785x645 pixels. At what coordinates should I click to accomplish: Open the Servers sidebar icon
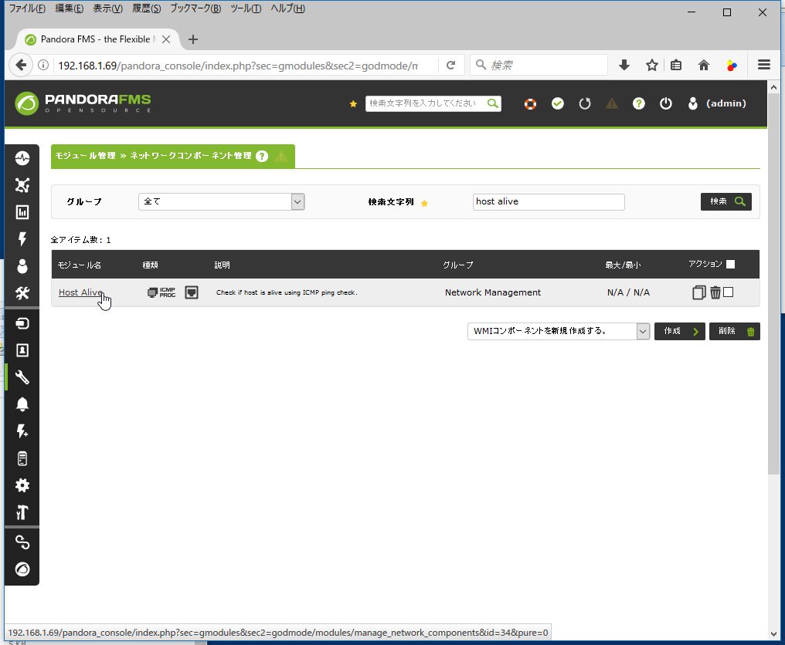pyautogui.click(x=22, y=458)
